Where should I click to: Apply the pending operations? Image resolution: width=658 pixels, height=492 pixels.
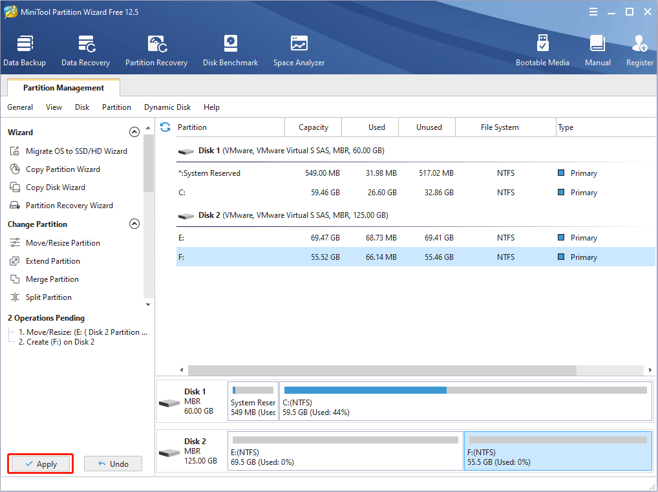tap(41, 464)
